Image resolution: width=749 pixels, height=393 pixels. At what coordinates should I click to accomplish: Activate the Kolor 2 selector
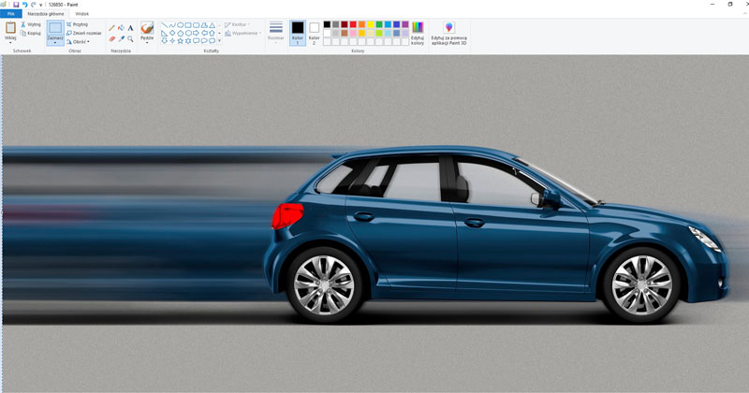coord(314,33)
